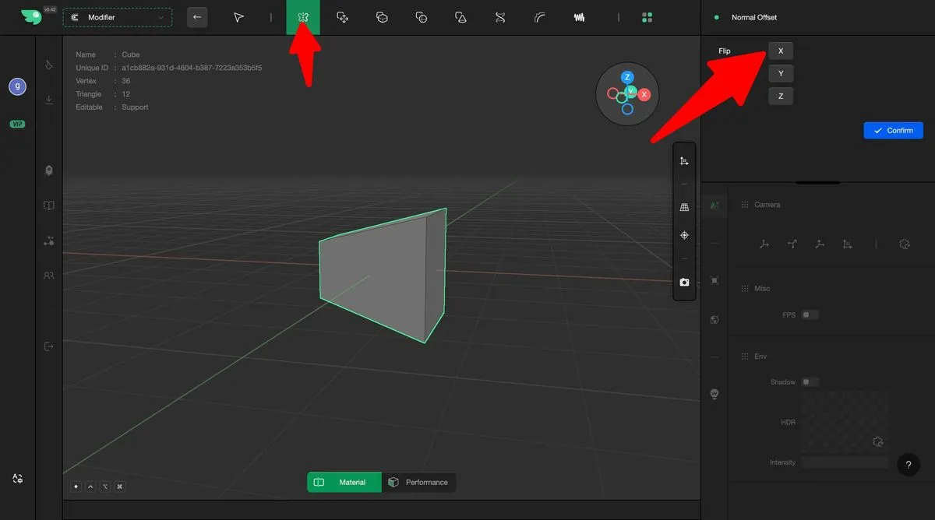Click the perspective grid icon in the viewport toolbar

[x=684, y=208]
